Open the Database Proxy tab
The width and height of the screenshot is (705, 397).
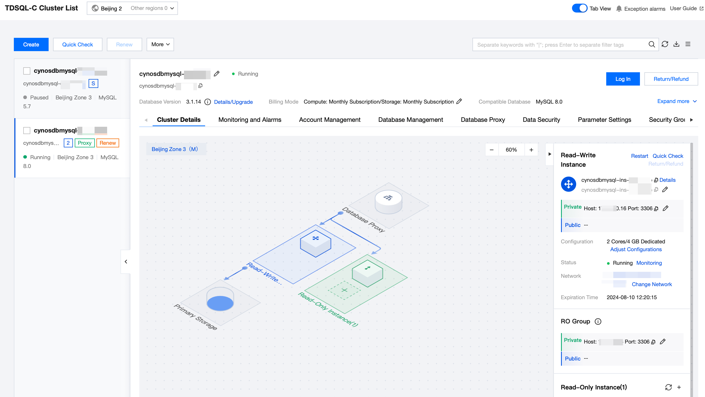click(482, 120)
